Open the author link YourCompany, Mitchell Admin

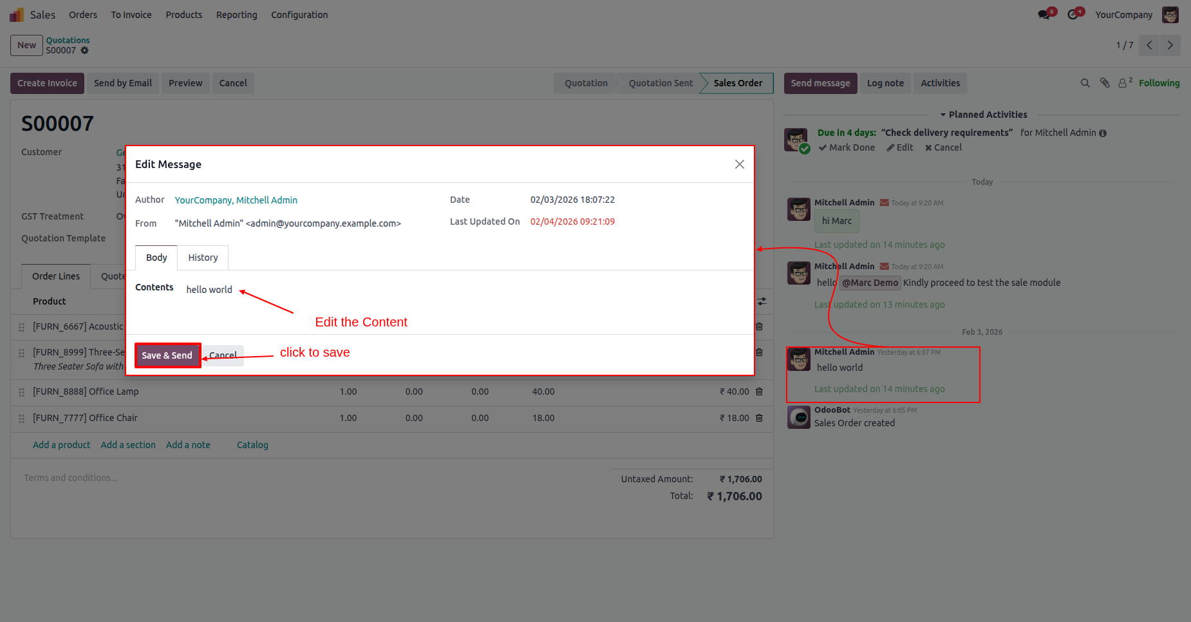236,200
